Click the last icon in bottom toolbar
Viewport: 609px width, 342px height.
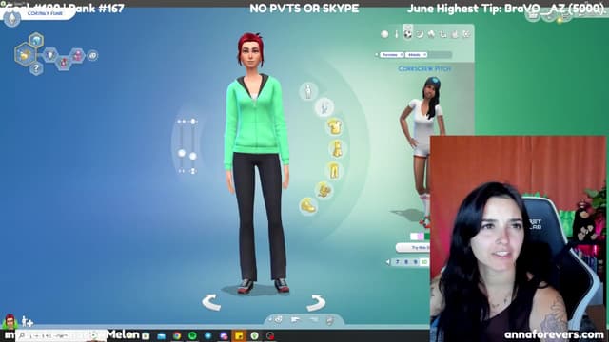click(x=329, y=320)
